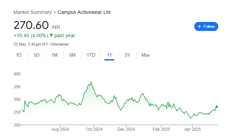Click the 350 y-axis label

click(17, 87)
